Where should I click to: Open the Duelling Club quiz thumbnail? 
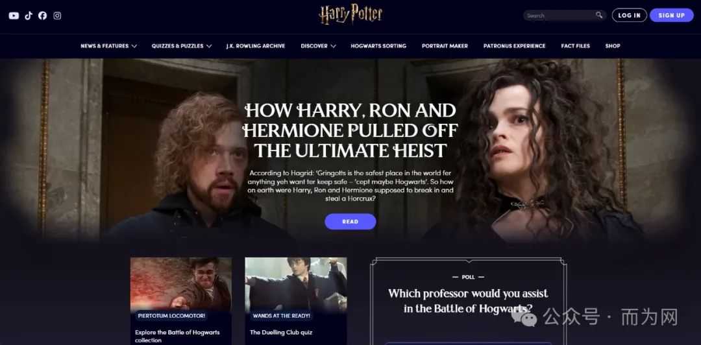296,284
